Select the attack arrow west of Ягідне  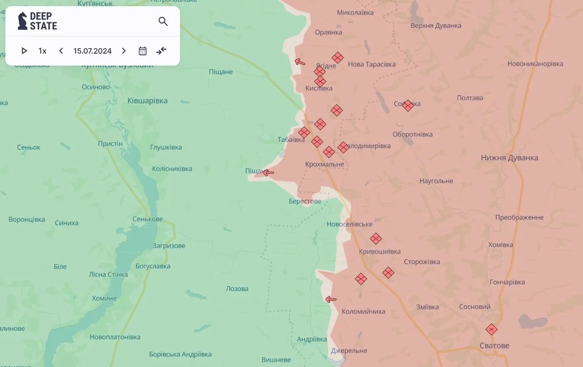click(x=300, y=62)
